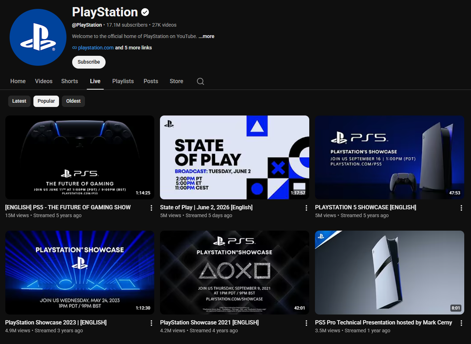Image resolution: width=471 pixels, height=344 pixels.
Task: Open video title PS5 - The Future of Gaming Show
Action: point(68,207)
